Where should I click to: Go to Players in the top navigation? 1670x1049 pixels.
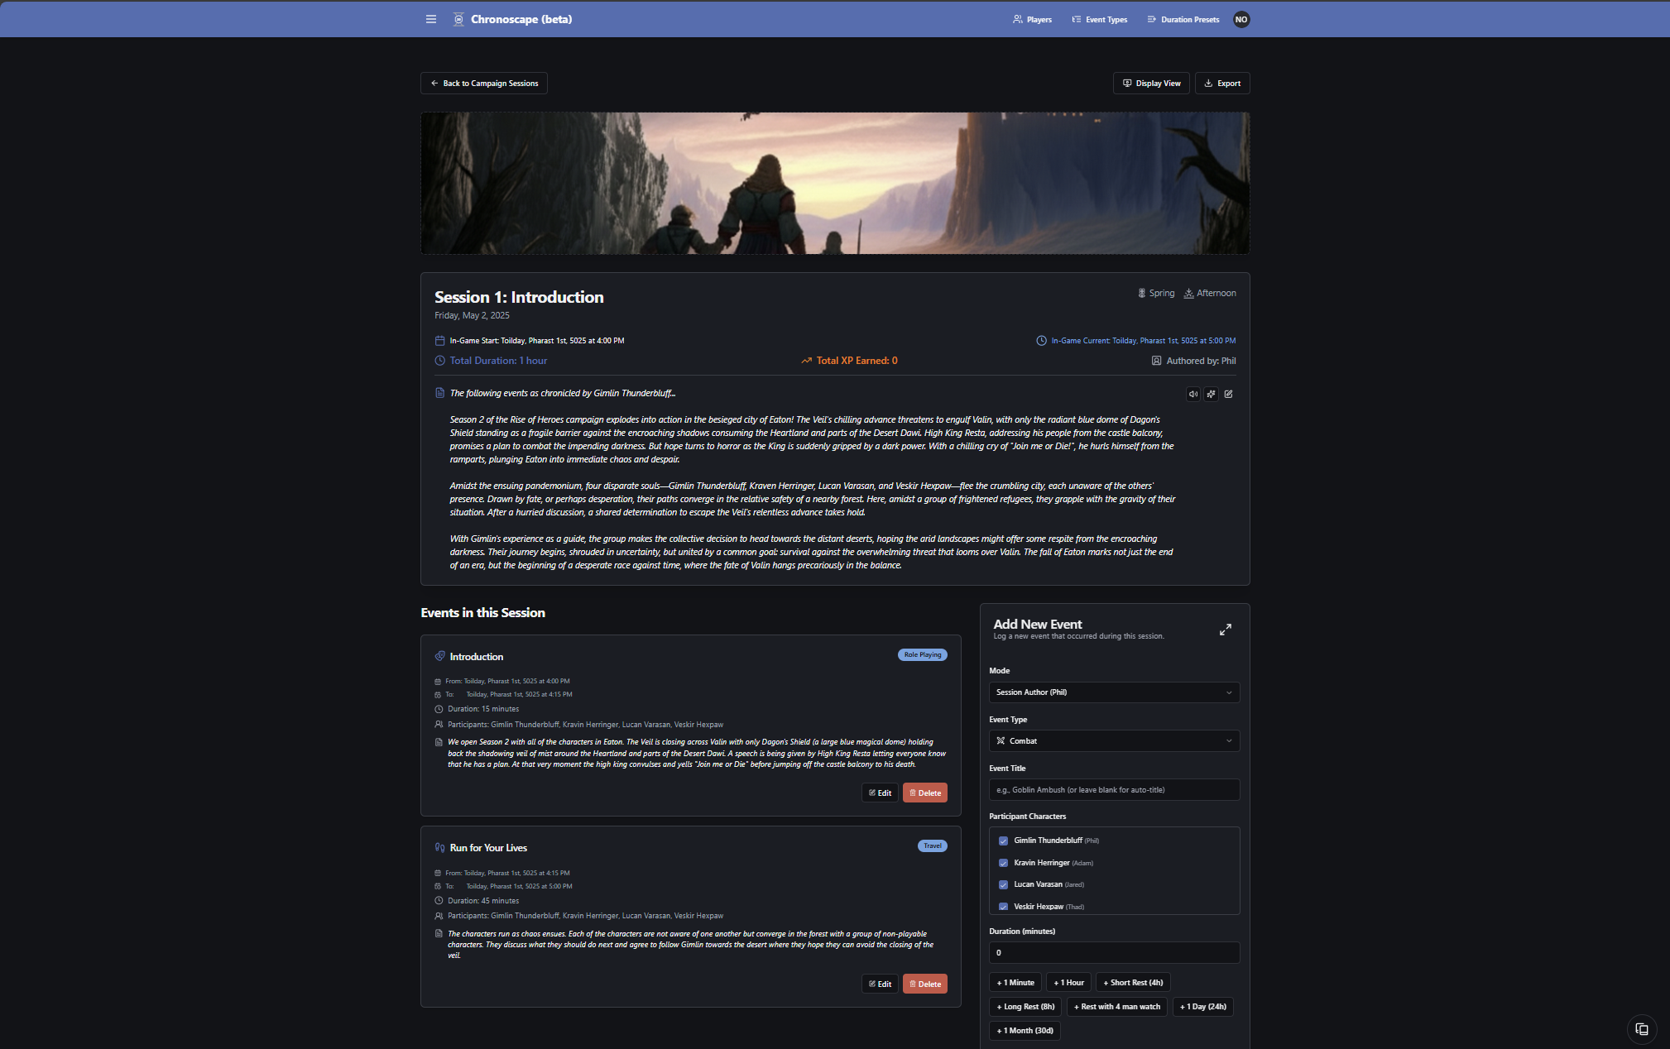pyautogui.click(x=1032, y=19)
